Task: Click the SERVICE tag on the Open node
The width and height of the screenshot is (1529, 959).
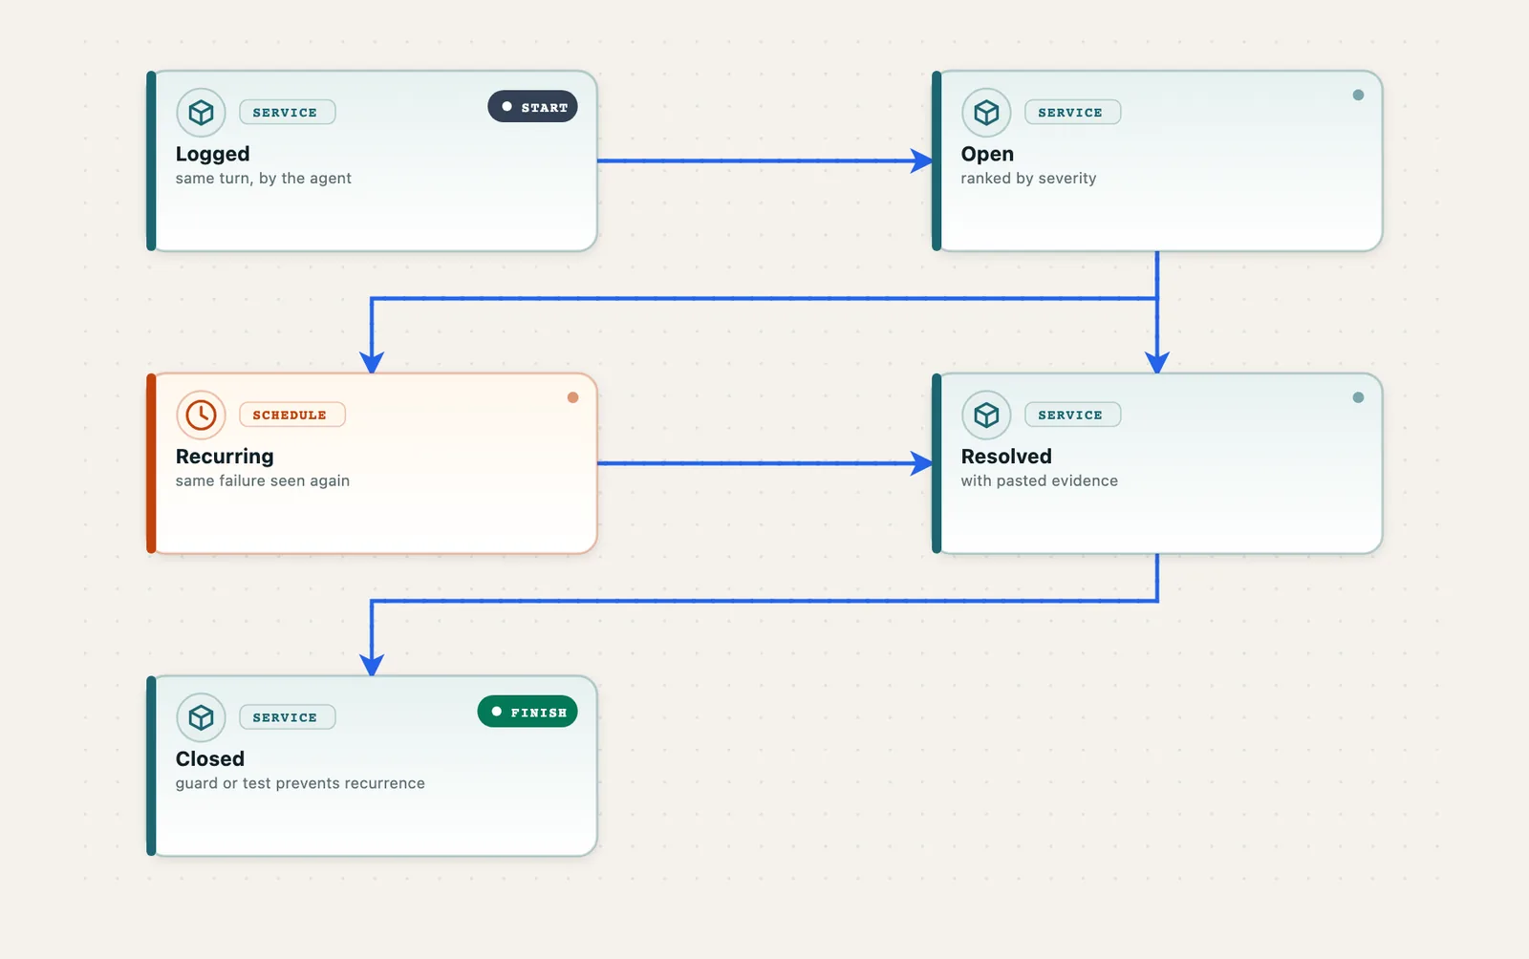Action: click(x=1072, y=113)
